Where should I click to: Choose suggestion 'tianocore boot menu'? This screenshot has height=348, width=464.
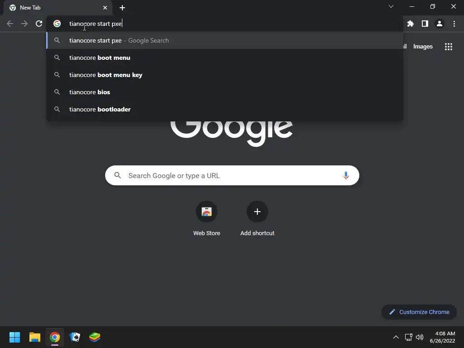pos(225,58)
